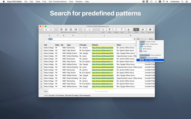Choose Line Breaks pattern from the menu

(x=150, y=46)
